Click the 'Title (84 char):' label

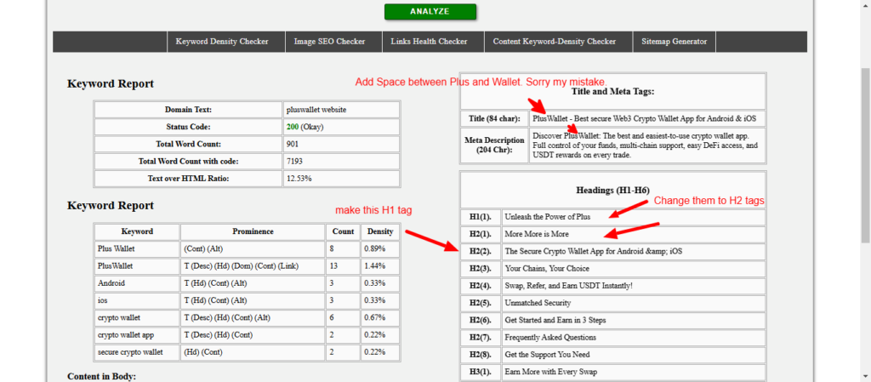(x=494, y=119)
